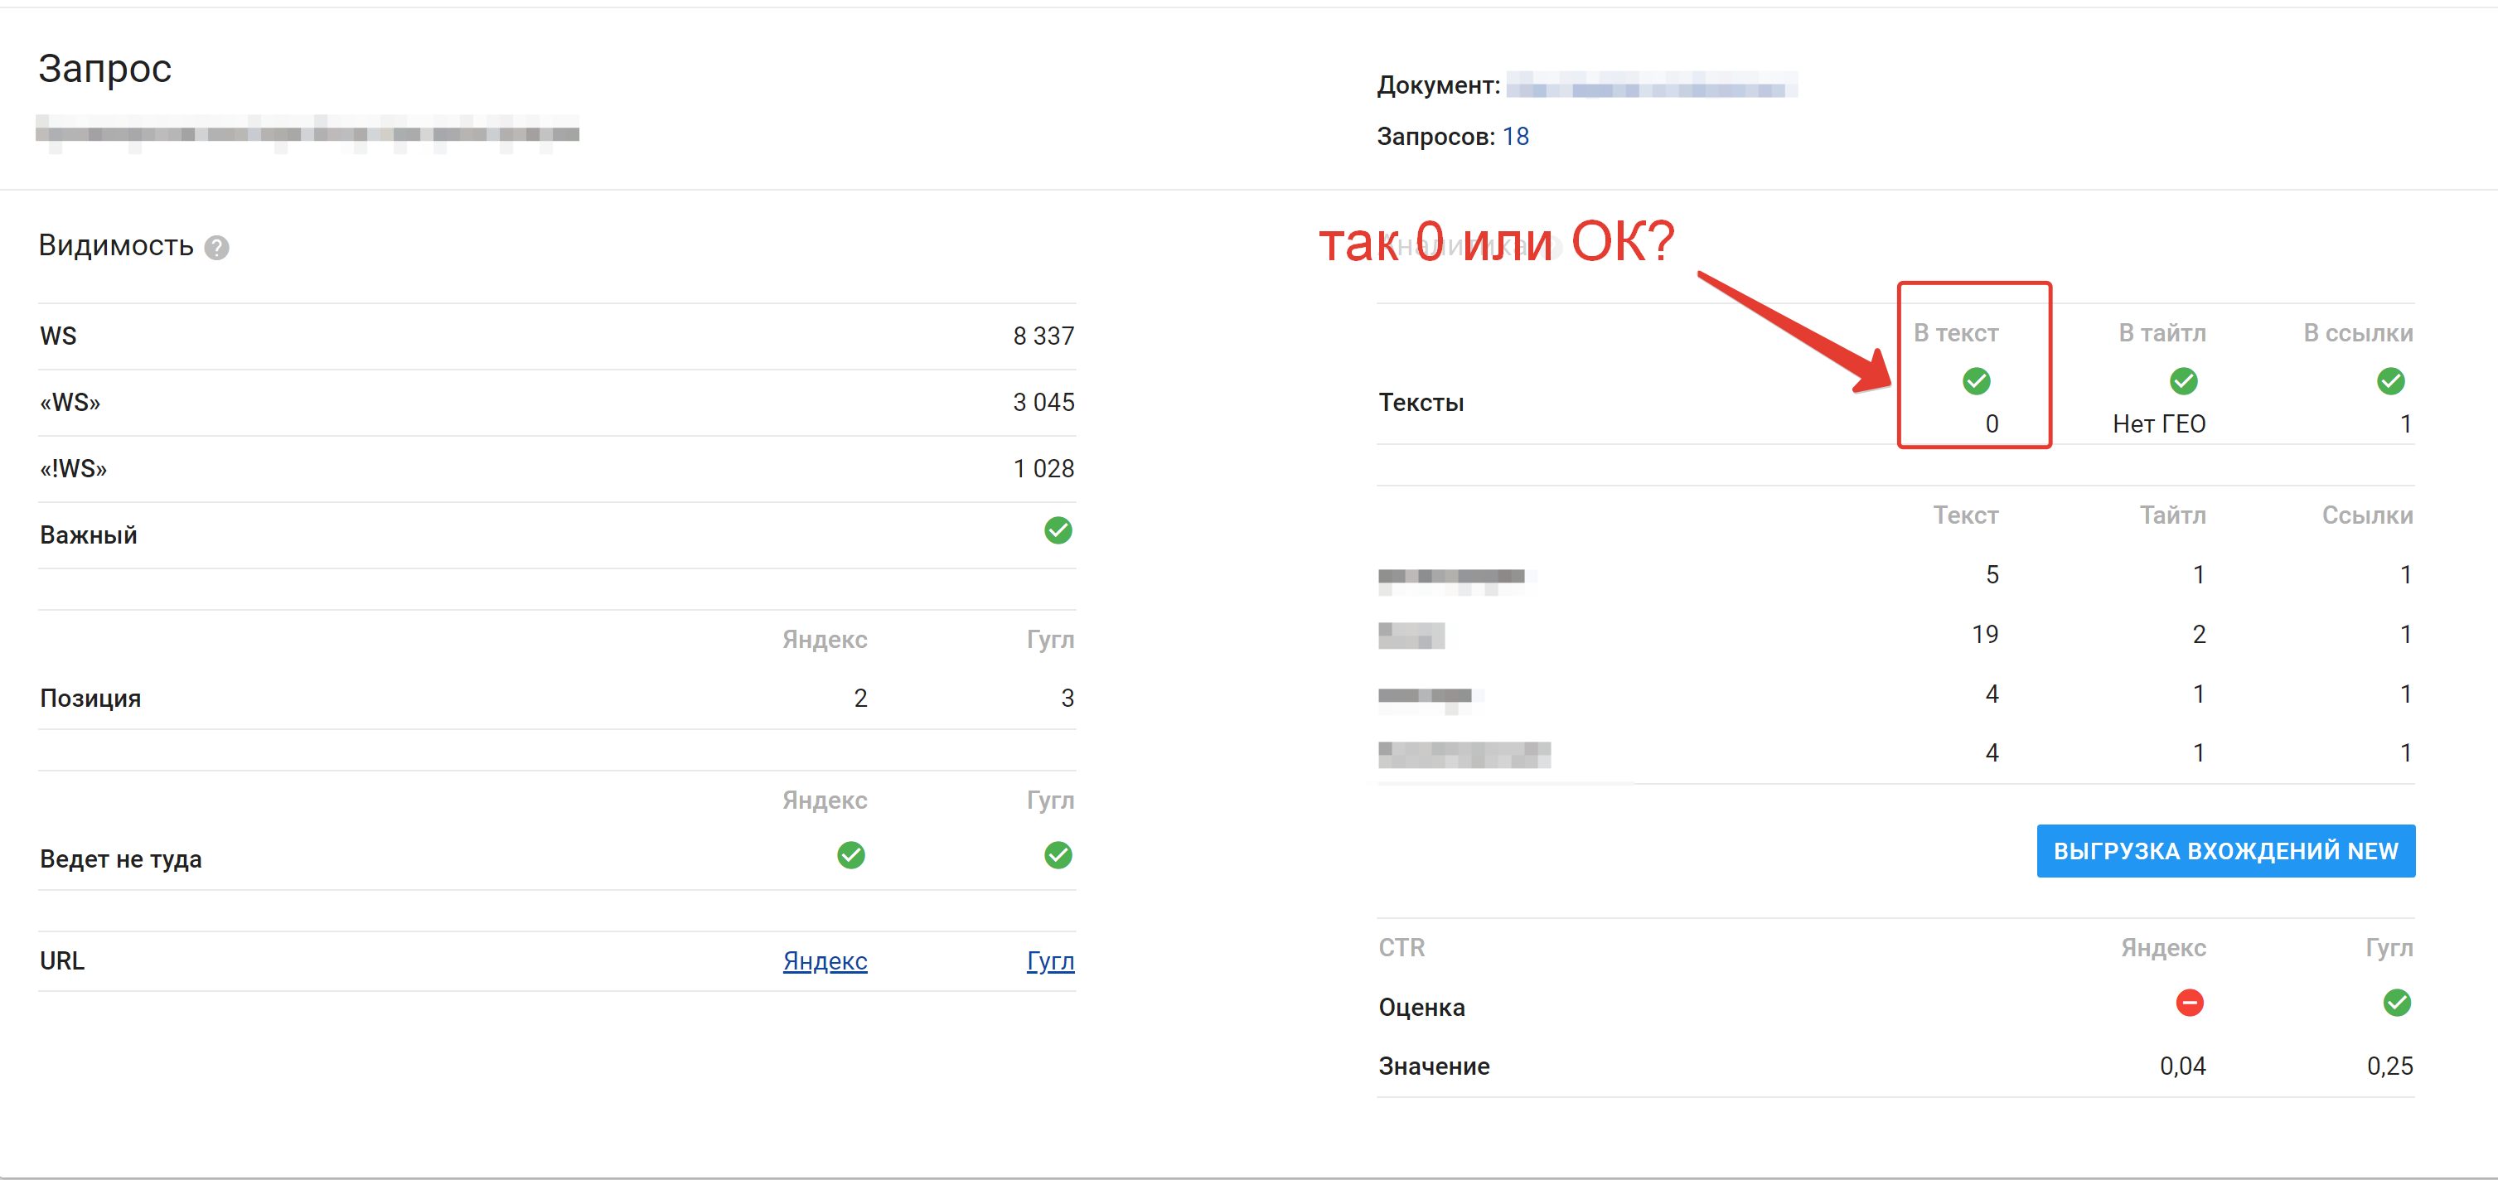Screen dimensions: 2498x1180
Task: Click the Запросов count 18 link
Action: (1515, 137)
